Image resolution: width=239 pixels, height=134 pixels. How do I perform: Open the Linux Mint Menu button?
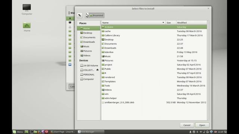point(18,132)
